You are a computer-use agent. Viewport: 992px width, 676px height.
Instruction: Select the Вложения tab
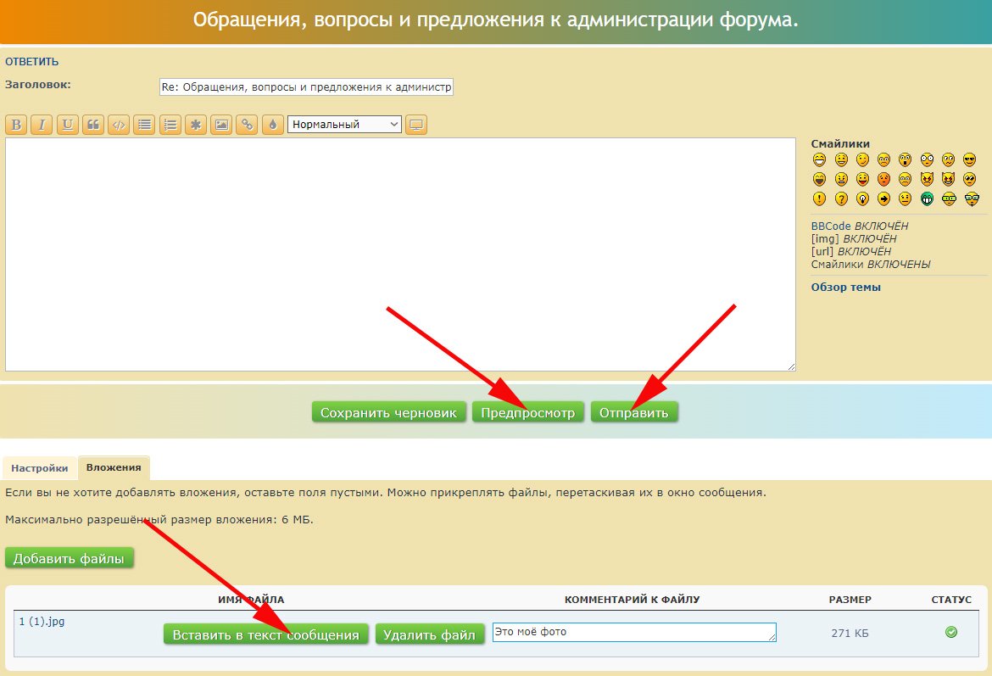tap(114, 468)
